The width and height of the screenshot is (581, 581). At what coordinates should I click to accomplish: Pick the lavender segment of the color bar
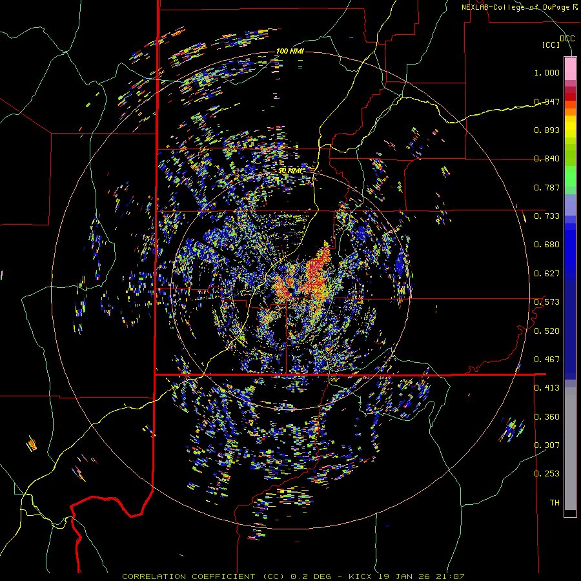pyautogui.click(x=570, y=205)
